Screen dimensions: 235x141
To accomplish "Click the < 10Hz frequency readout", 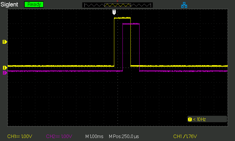I will (x=199, y=119).
